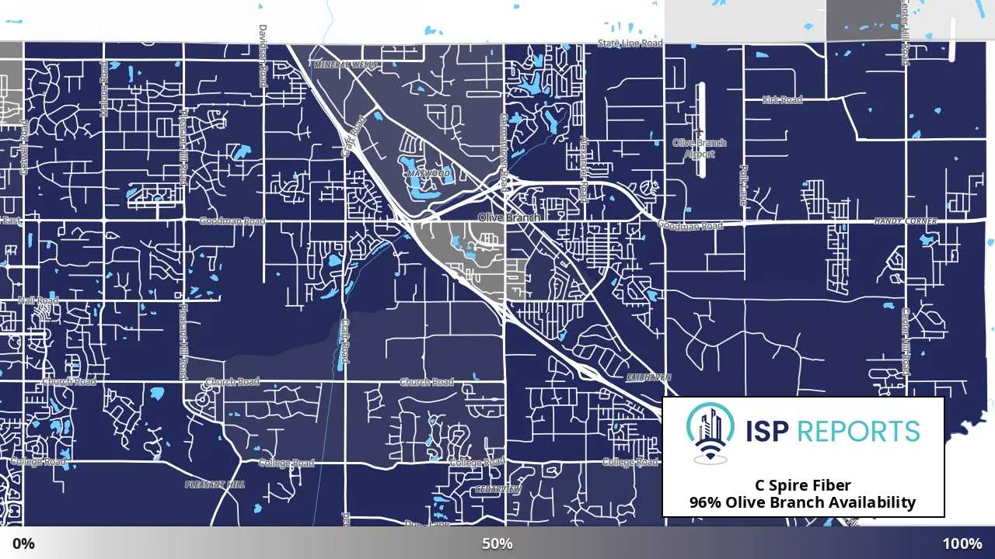Click the Malone Road label
This screenshot has width=995, height=559.
coord(104,90)
